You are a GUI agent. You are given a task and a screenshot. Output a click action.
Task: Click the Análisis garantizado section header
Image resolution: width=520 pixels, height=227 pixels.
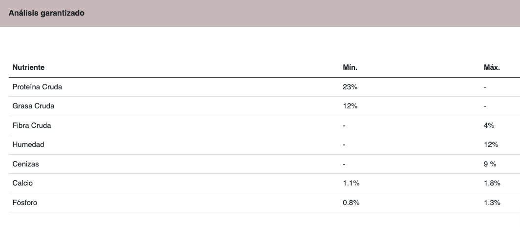click(x=46, y=13)
